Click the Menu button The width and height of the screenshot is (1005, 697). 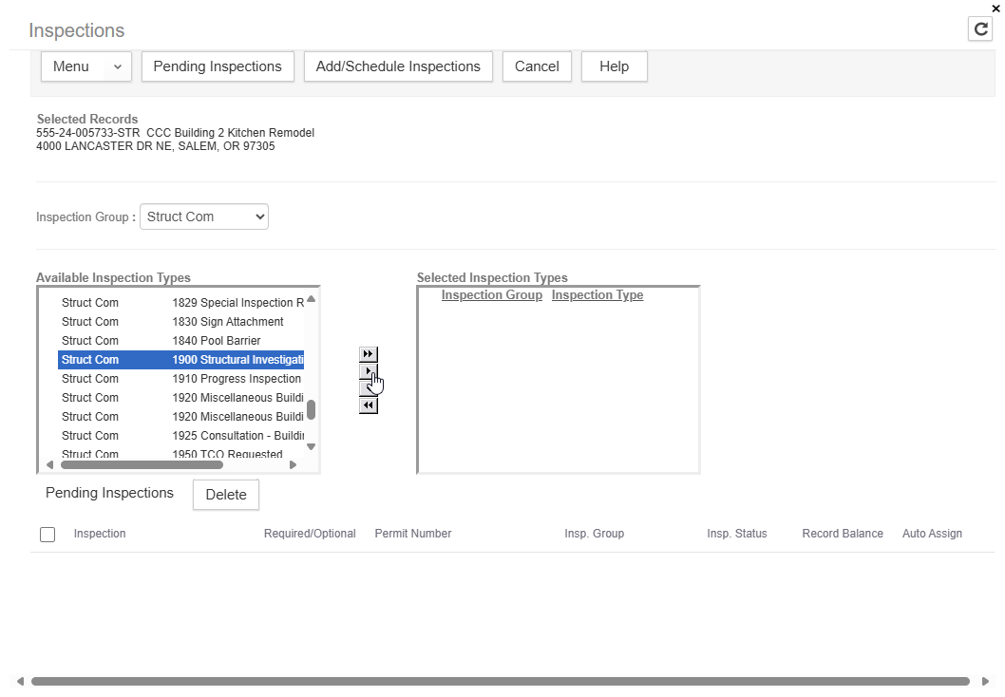click(71, 66)
